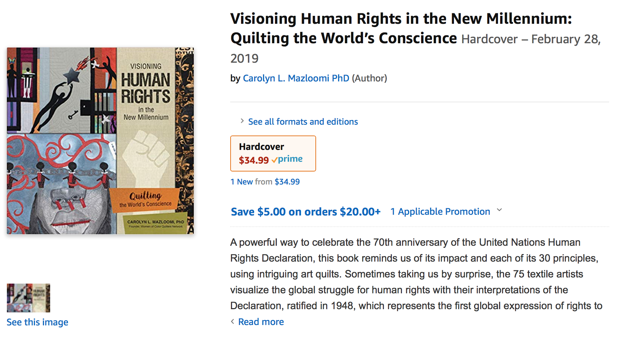
Task: Select the small cover thumbnail
Action: tap(29, 298)
